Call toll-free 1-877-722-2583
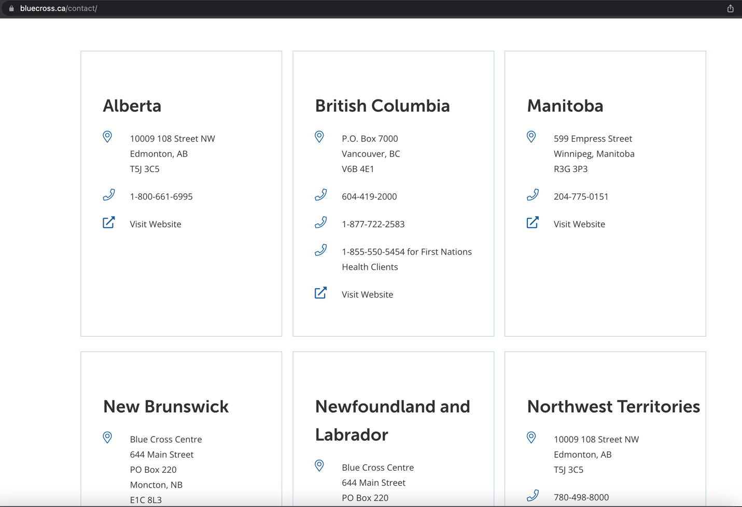This screenshot has height=507, width=742. [x=373, y=224]
